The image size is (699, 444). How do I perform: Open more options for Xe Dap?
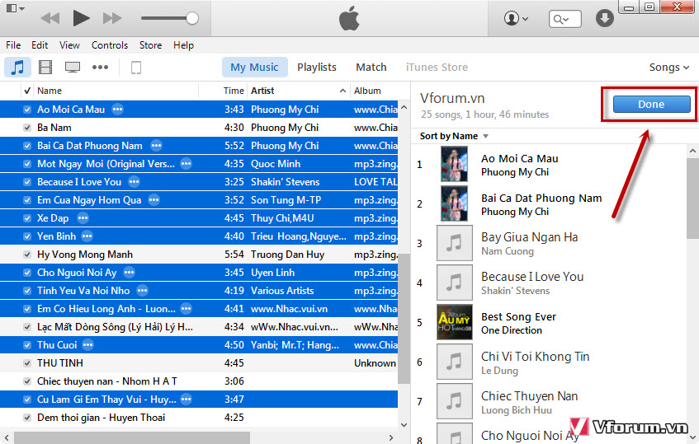83,218
